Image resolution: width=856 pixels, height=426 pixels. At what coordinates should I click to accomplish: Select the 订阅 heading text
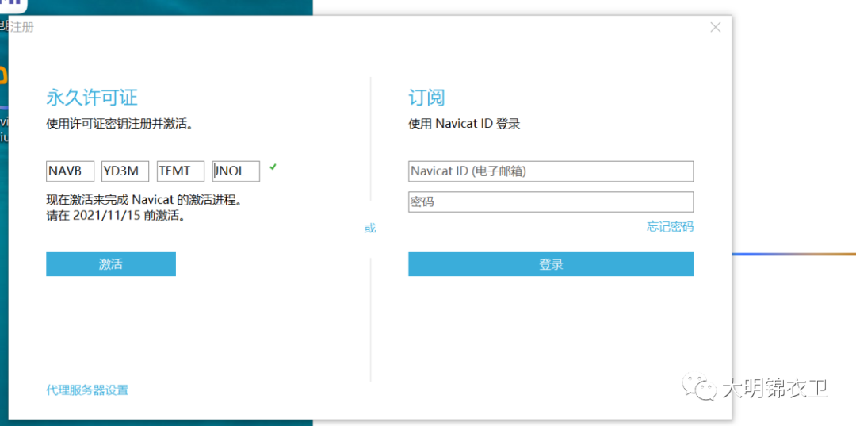(x=427, y=98)
